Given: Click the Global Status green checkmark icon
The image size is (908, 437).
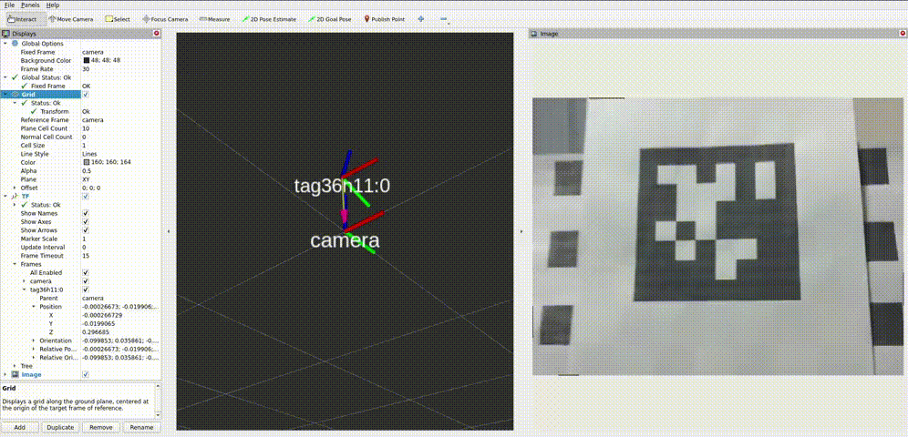Looking at the screenshot, I should [15, 77].
